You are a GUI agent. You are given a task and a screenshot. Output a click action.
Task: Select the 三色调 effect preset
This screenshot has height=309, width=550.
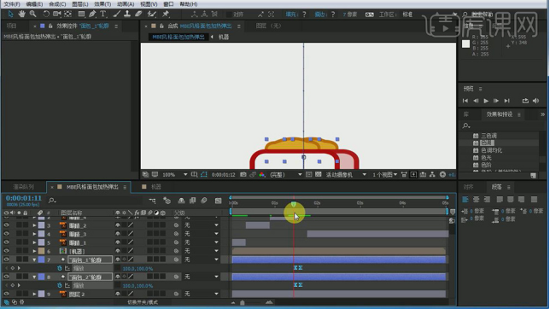click(x=489, y=136)
